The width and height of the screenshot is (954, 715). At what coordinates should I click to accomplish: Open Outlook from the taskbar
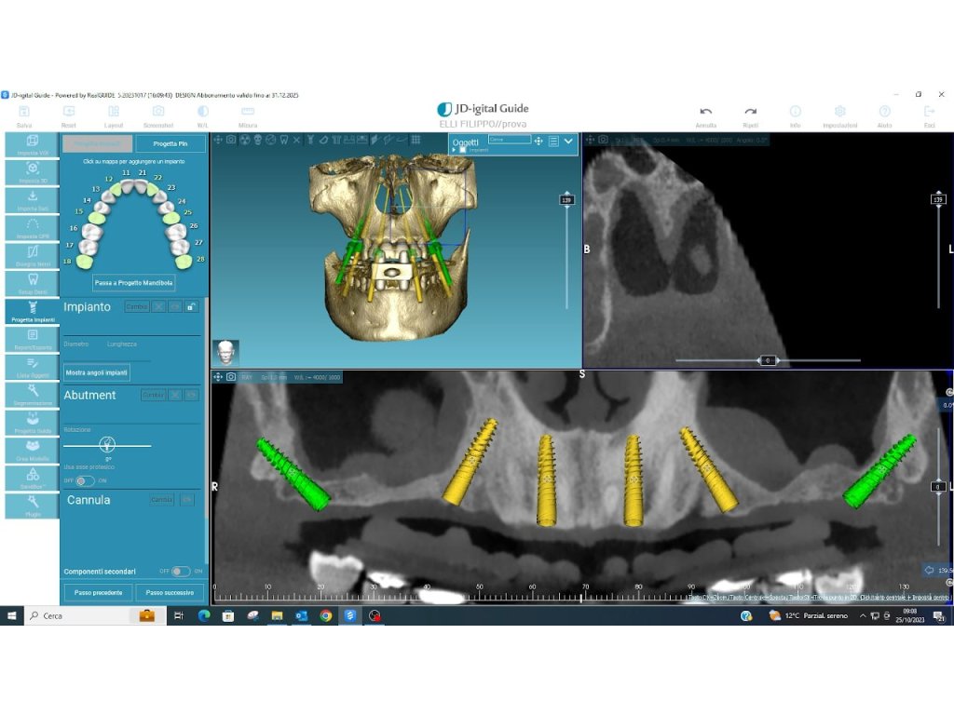(x=301, y=616)
